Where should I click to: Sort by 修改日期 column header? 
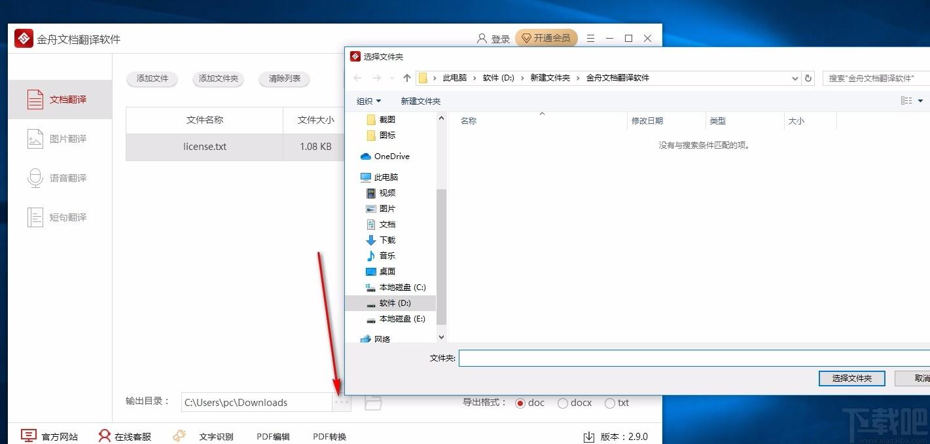(647, 121)
